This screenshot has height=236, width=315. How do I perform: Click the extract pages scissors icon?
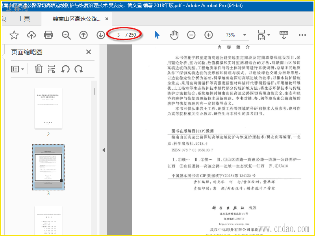tap(52, 69)
